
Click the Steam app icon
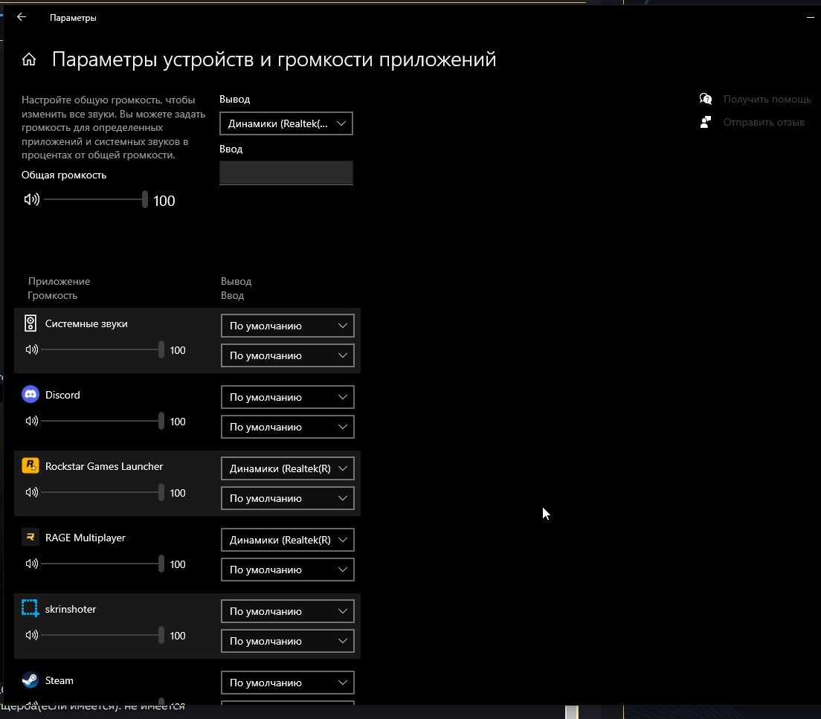[30, 680]
